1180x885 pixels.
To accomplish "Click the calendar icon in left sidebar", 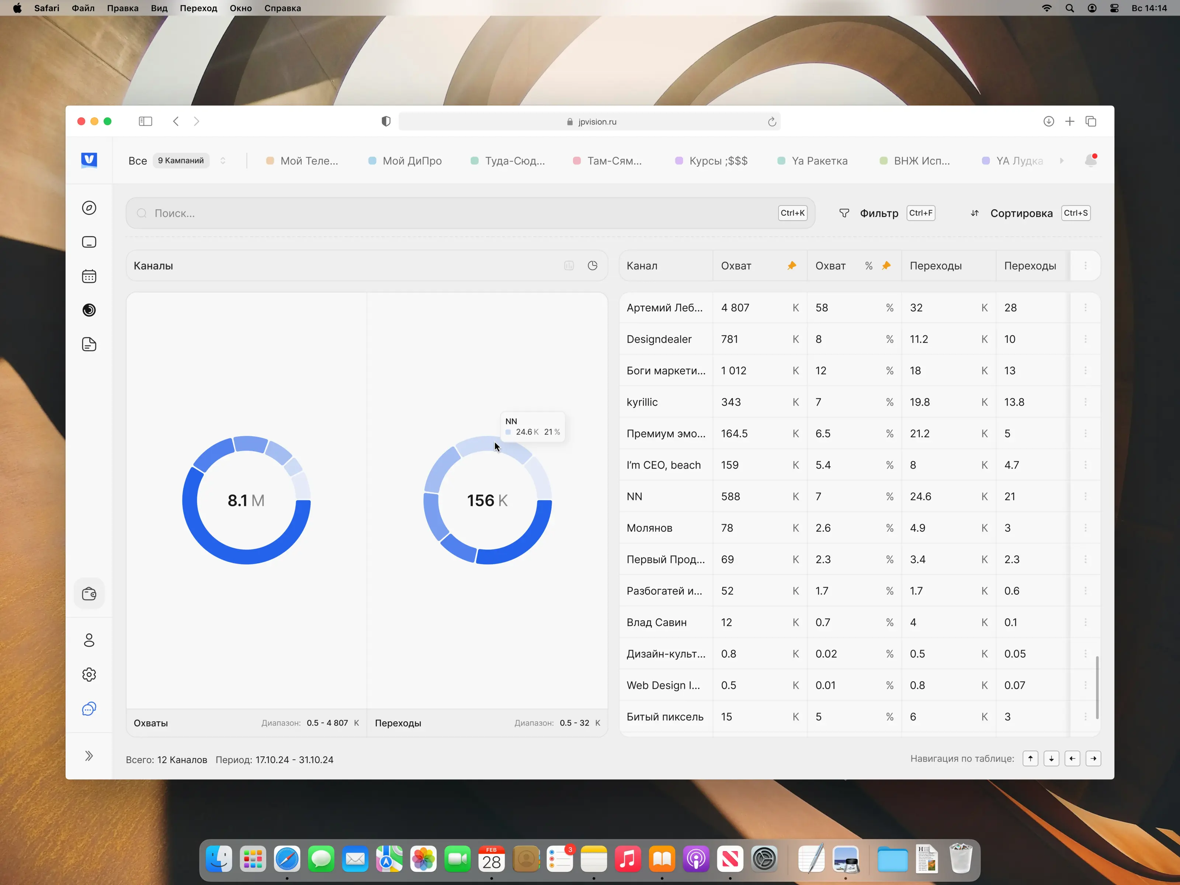I will coord(89,276).
